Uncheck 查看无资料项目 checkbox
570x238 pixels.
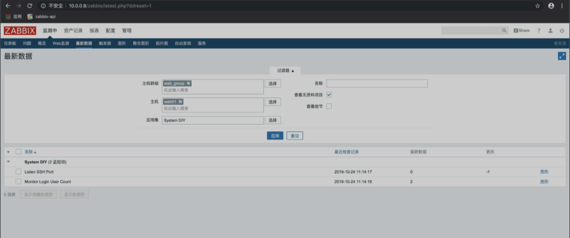tap(329, 95)
